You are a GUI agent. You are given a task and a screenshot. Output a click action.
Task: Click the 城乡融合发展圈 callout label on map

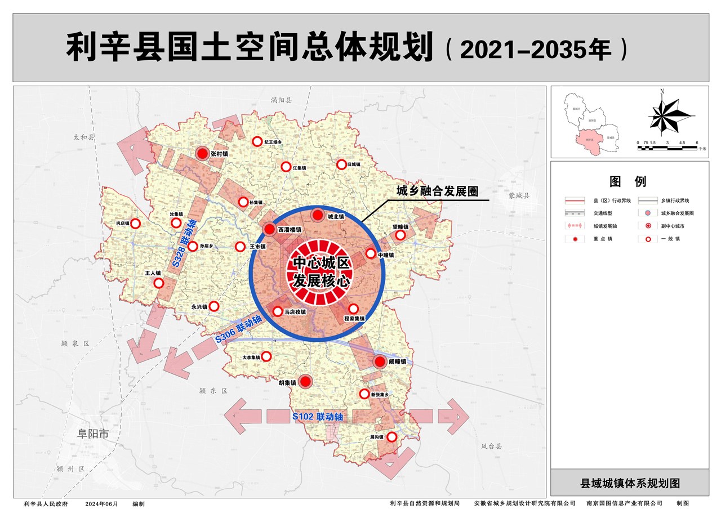click(438, 191)
